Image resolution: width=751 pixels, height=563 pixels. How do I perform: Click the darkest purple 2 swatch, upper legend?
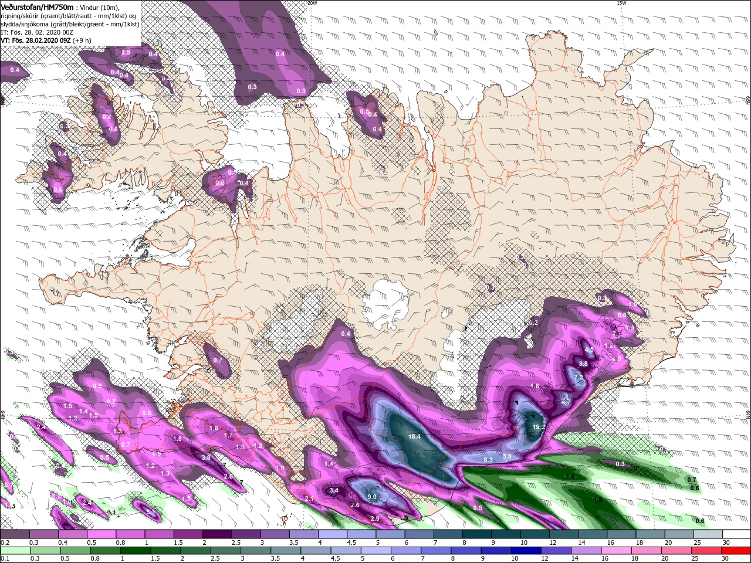(x=216, y=534)
